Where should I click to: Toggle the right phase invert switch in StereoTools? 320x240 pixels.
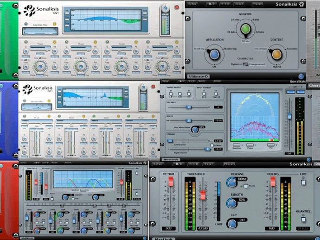coord(189,94)
